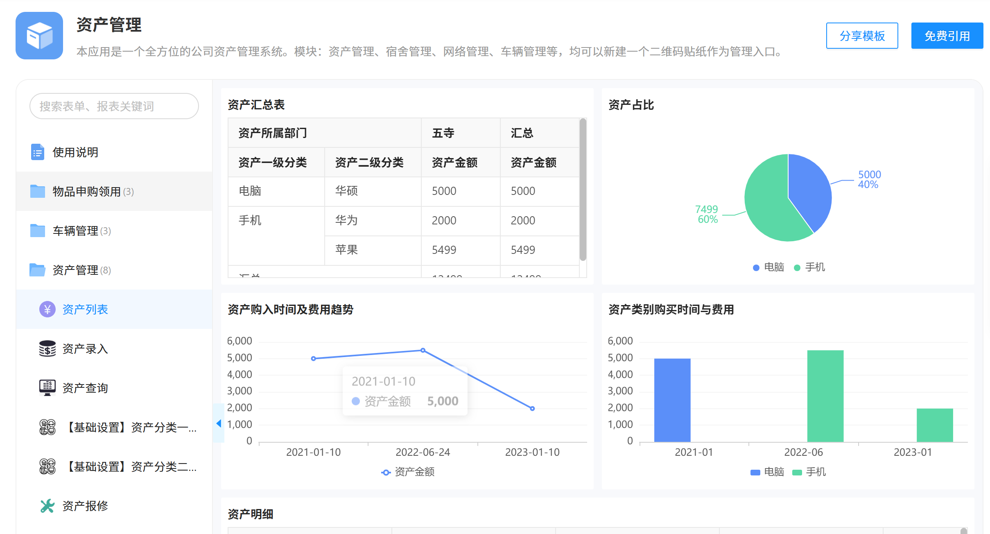Click the yen icon for 资产列表

click(x=47, y=309)
